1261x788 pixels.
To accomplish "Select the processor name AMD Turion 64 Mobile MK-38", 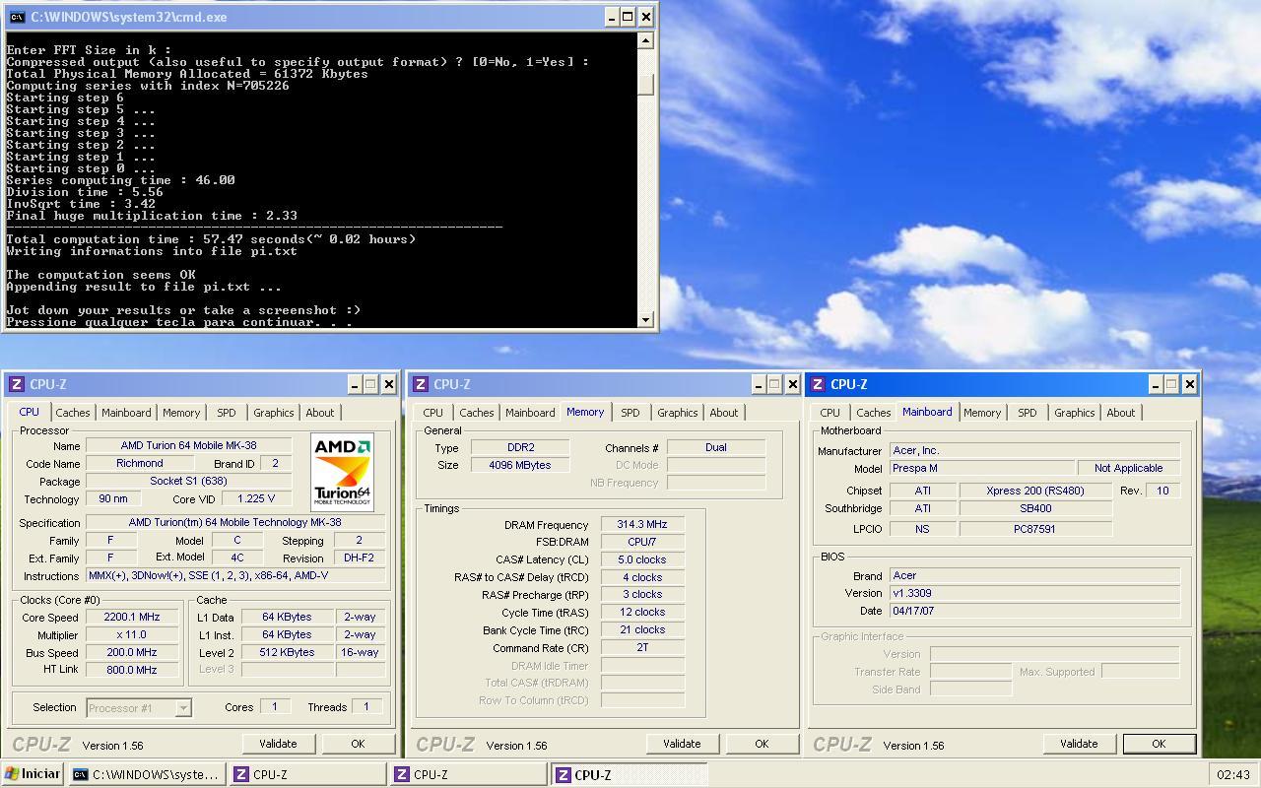I will click(x=189, y=446).
